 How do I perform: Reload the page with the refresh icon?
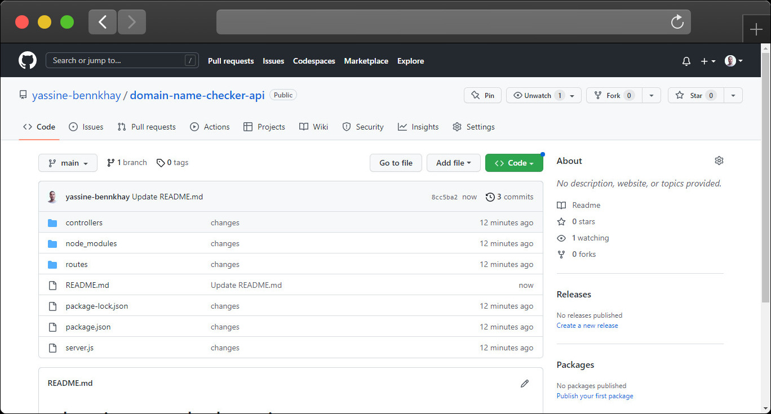pos(677,22)
